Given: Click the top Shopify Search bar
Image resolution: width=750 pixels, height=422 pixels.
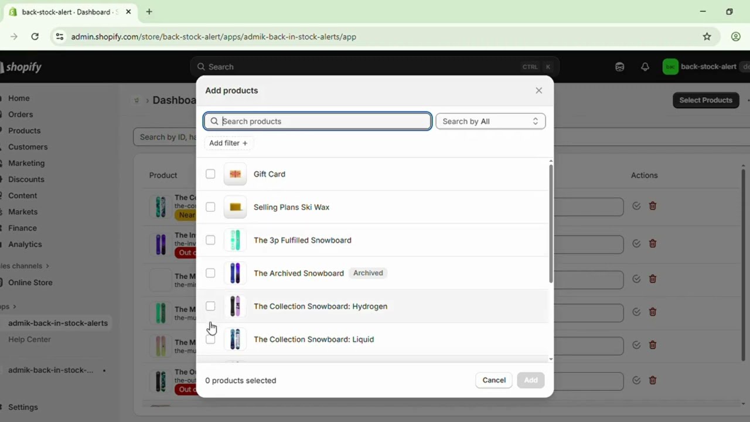Looking at the screenshot, I should tap(374, 67).
